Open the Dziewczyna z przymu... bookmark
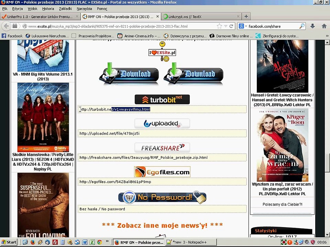 tap(185, 36)
